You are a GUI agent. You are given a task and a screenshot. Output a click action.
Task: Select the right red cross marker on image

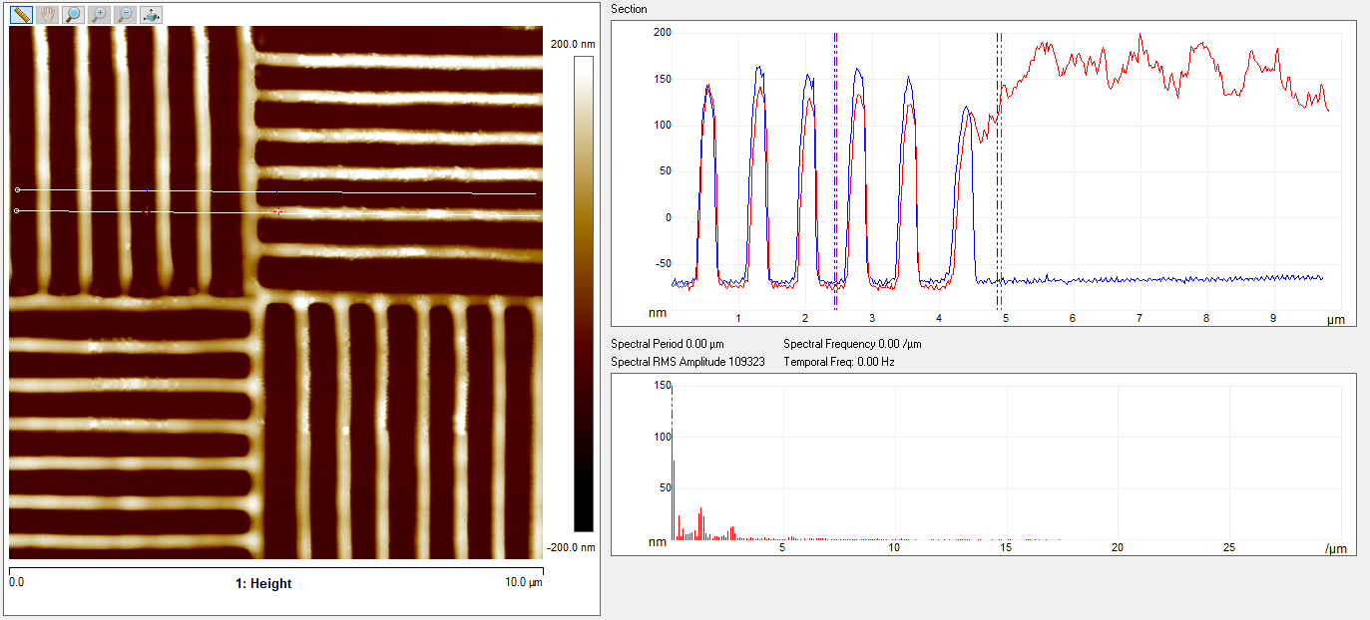point(278,212)
